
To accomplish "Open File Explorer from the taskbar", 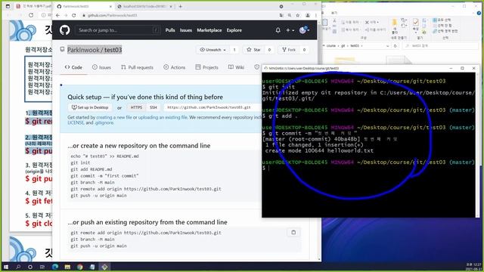I will click(67, 267).
